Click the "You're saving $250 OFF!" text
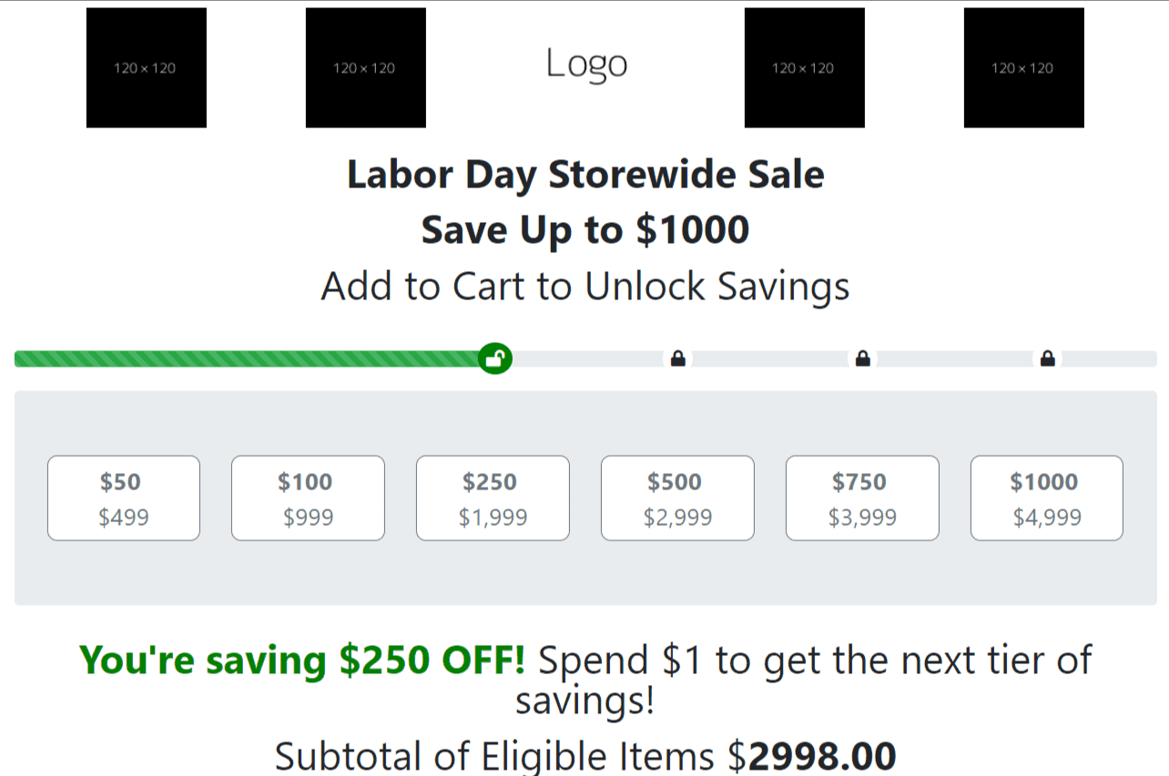 coord(302,660)
